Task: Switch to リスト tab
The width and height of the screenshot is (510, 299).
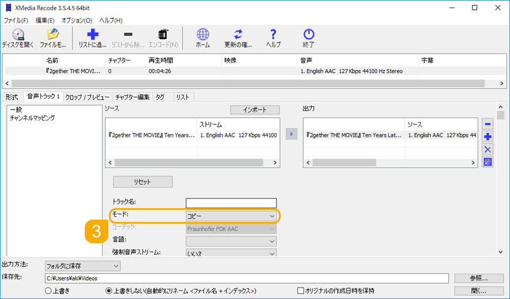Action: [183, 97]
